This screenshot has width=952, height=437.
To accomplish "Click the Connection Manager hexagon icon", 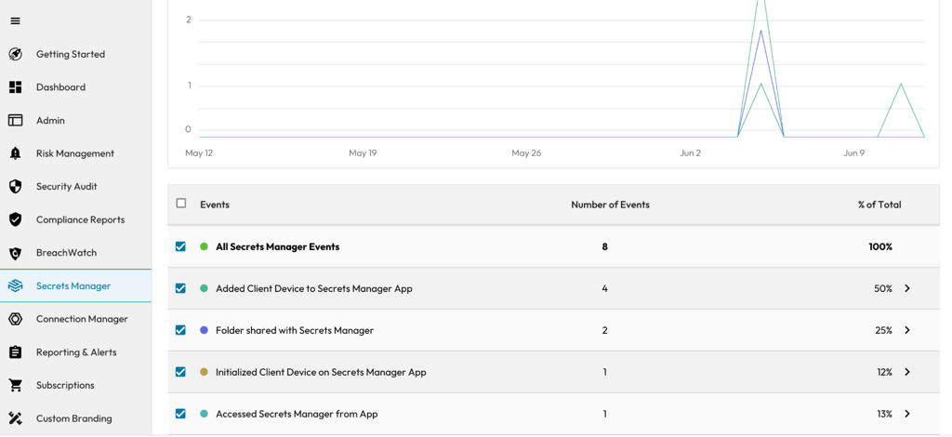I will click(15, 319).
